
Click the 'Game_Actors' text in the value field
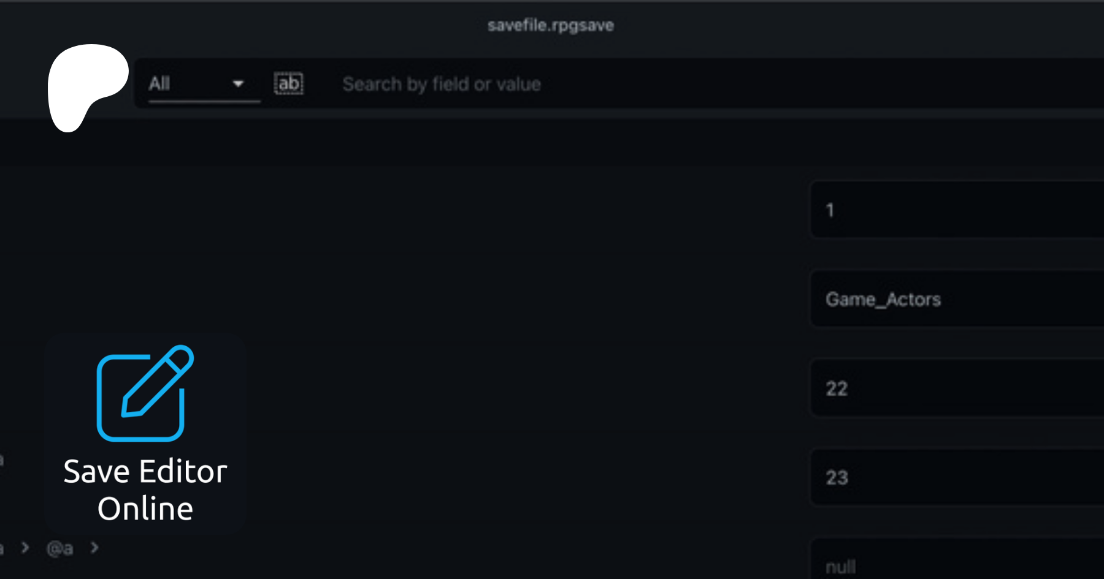pos(883,299)
